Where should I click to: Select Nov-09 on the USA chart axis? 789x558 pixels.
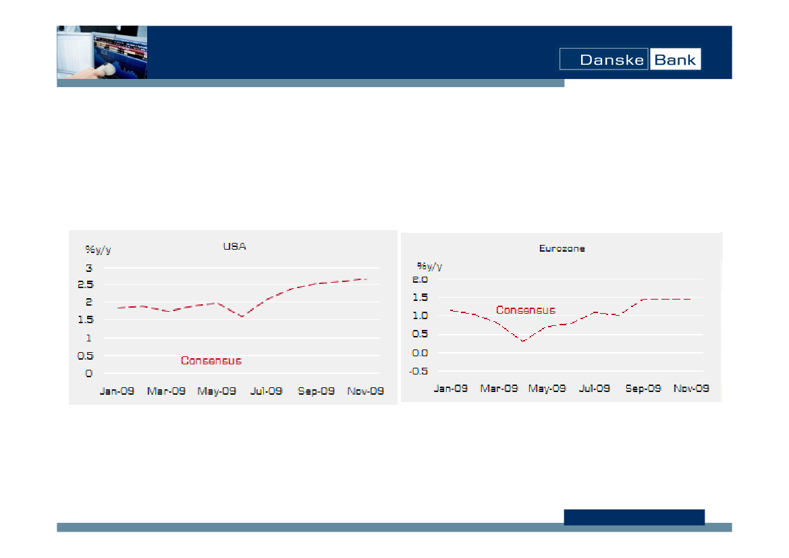(x=365, y=391)
